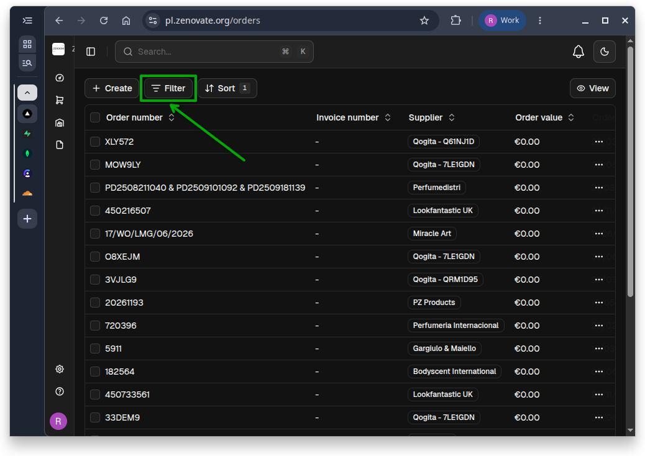Open the shopping cart sidebar icon
This screenshot has height=456, width=645.
(60, 100)
